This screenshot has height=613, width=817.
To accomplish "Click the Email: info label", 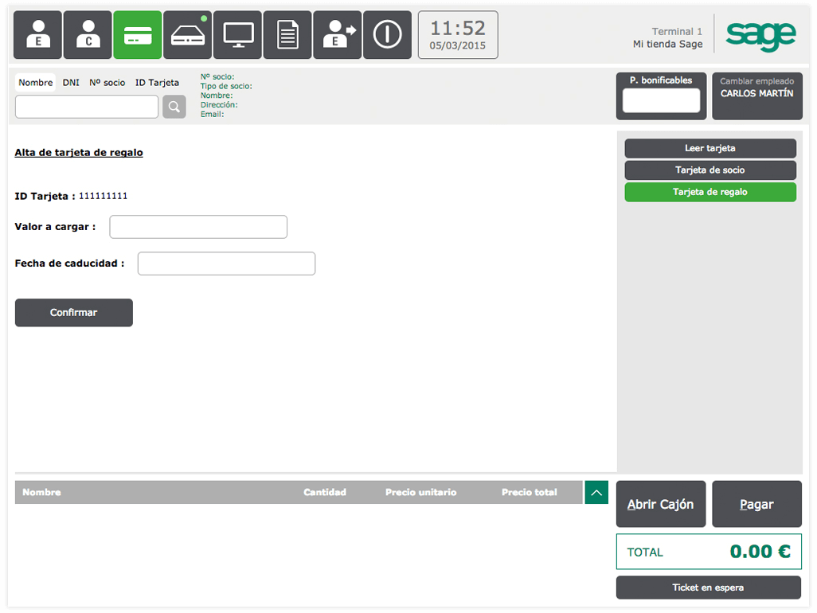I will pos(212,114).
